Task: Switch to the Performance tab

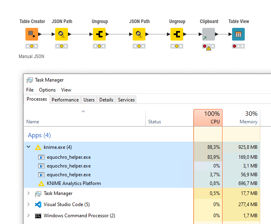Action: [65, 100]
